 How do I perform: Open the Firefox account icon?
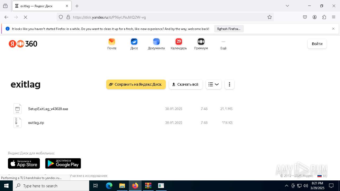314,17
